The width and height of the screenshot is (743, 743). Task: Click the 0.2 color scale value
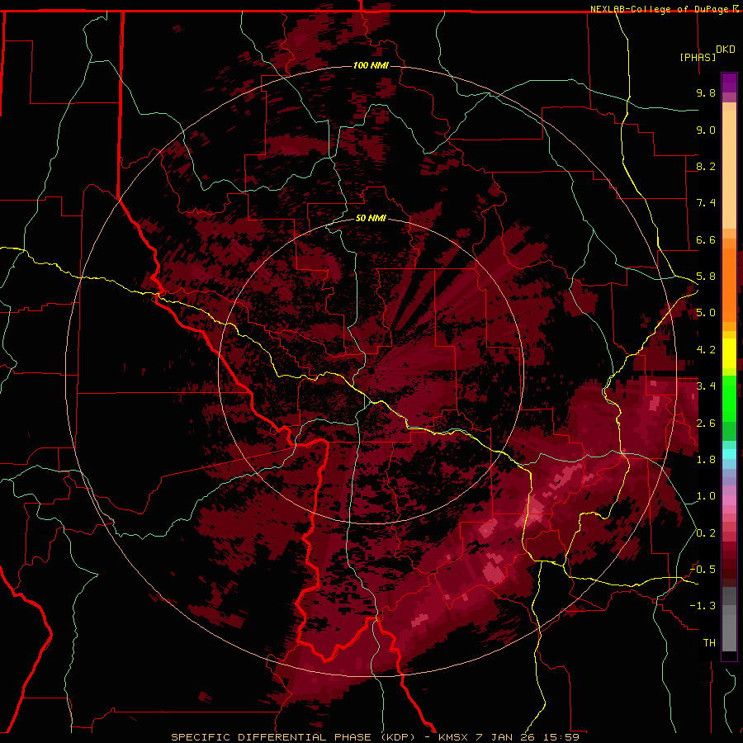(x=706, y=533)
